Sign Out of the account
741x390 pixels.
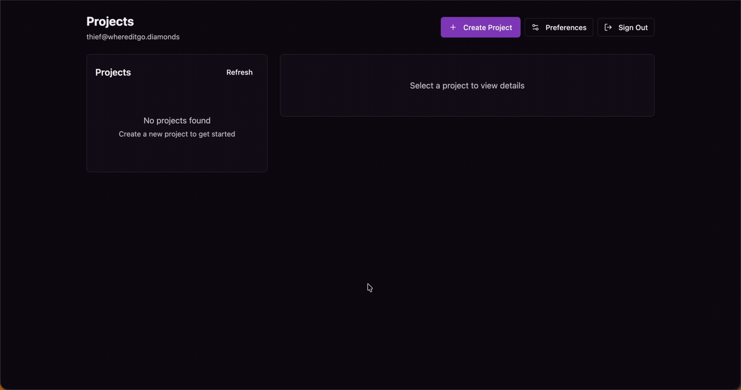[626, 27]
